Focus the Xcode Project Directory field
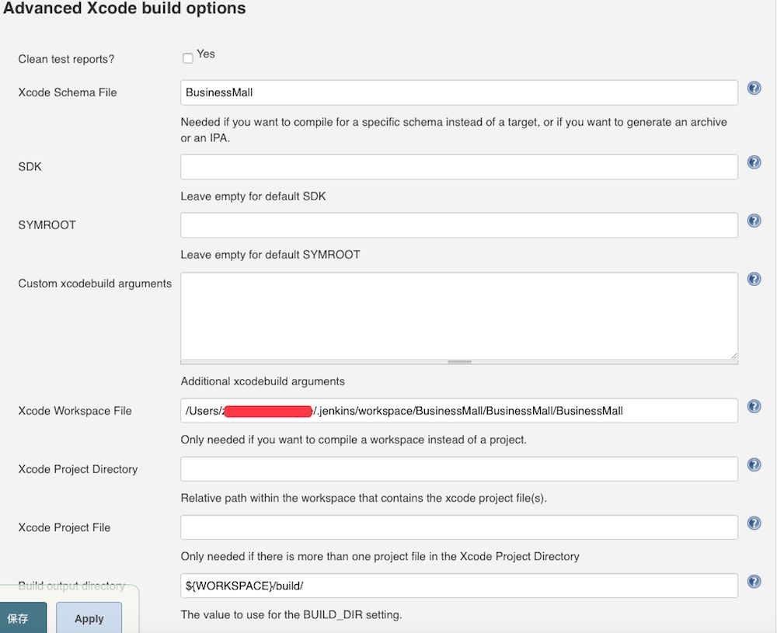This screenshot has width=777, height=633. [x=458, y=469]
